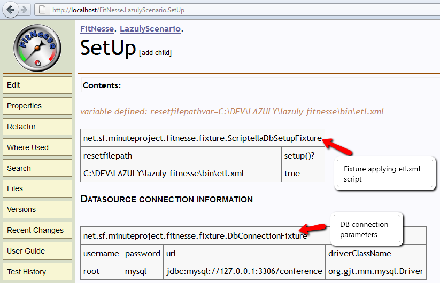This screenshot has height=283, width=440.
Task: Click the SetUp page title
Action: 108,48
